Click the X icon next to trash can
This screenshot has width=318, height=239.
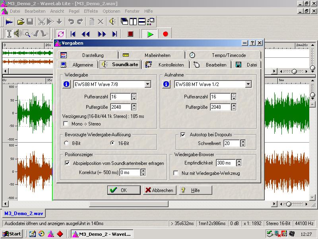point(101,22)
